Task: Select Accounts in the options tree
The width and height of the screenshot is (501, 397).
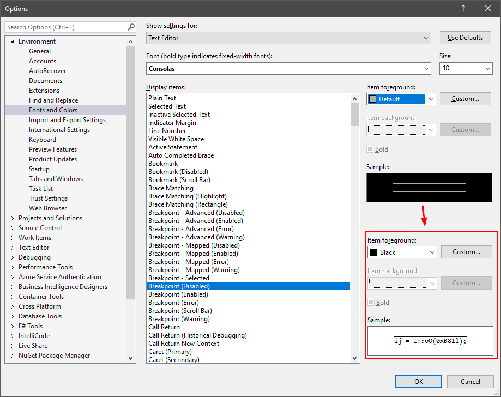Action: pyautogui.click(x=43, y=61)
